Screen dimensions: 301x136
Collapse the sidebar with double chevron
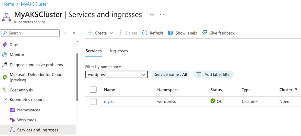pos(74,33)
